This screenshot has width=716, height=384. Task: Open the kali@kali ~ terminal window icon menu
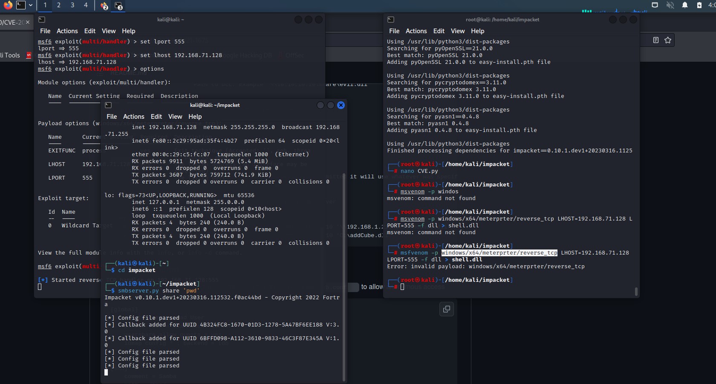[42, 20]
